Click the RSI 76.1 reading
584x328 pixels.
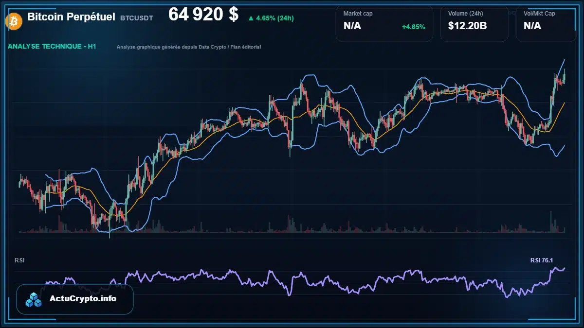coord(541,260)
